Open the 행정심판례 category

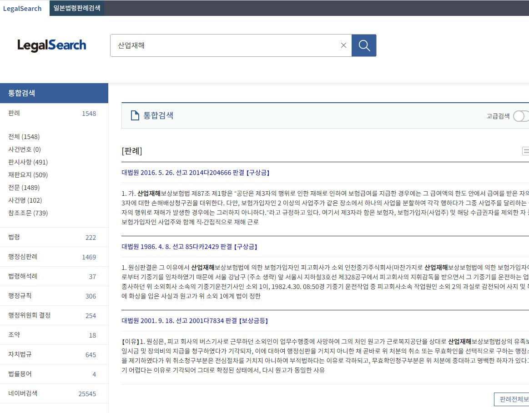[x=54, y=257]
